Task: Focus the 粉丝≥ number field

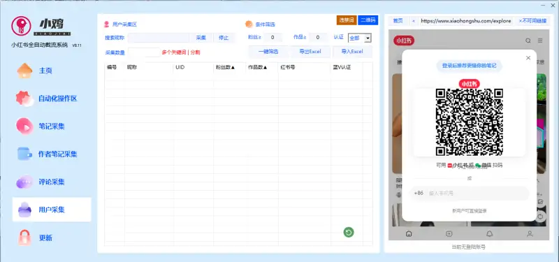Action: tap(273, 38)
